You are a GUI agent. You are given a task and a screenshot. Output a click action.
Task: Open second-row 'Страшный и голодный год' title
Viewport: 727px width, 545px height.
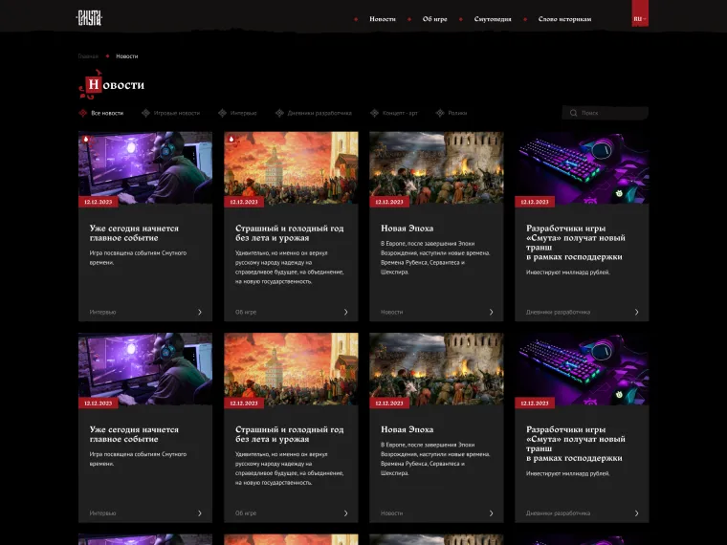click(289, 434)
